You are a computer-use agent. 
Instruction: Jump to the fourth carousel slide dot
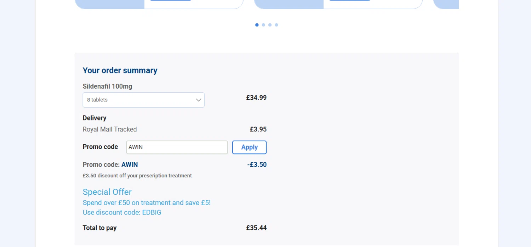276,25
